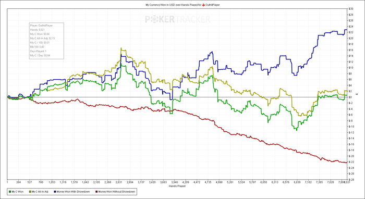365x199 pixels.
Task: Click the chart title 'My Currency Won in USD over Hands Played'
Action: pos(172,5)
